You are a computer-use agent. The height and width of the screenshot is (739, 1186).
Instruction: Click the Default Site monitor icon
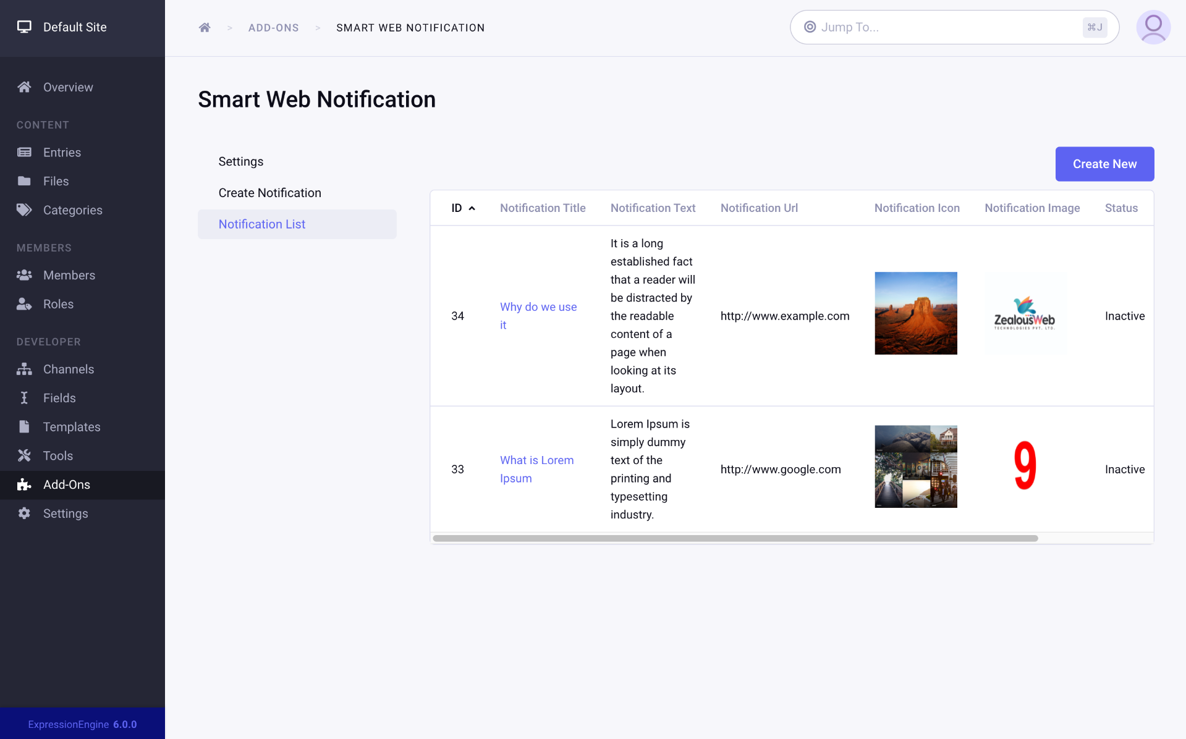[24, 27]
